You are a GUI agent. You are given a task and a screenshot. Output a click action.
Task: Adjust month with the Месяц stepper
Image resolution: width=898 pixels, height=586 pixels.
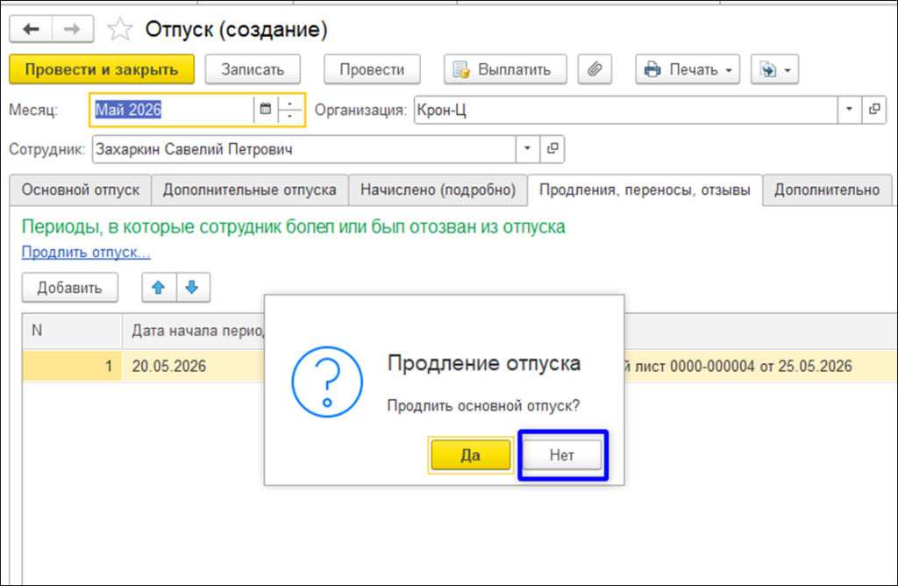tap(290, 110)
